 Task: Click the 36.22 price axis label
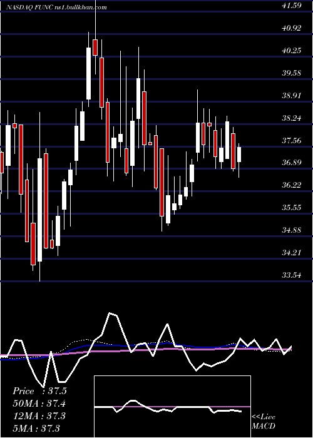pyautogui.click(x=292, y=185)
